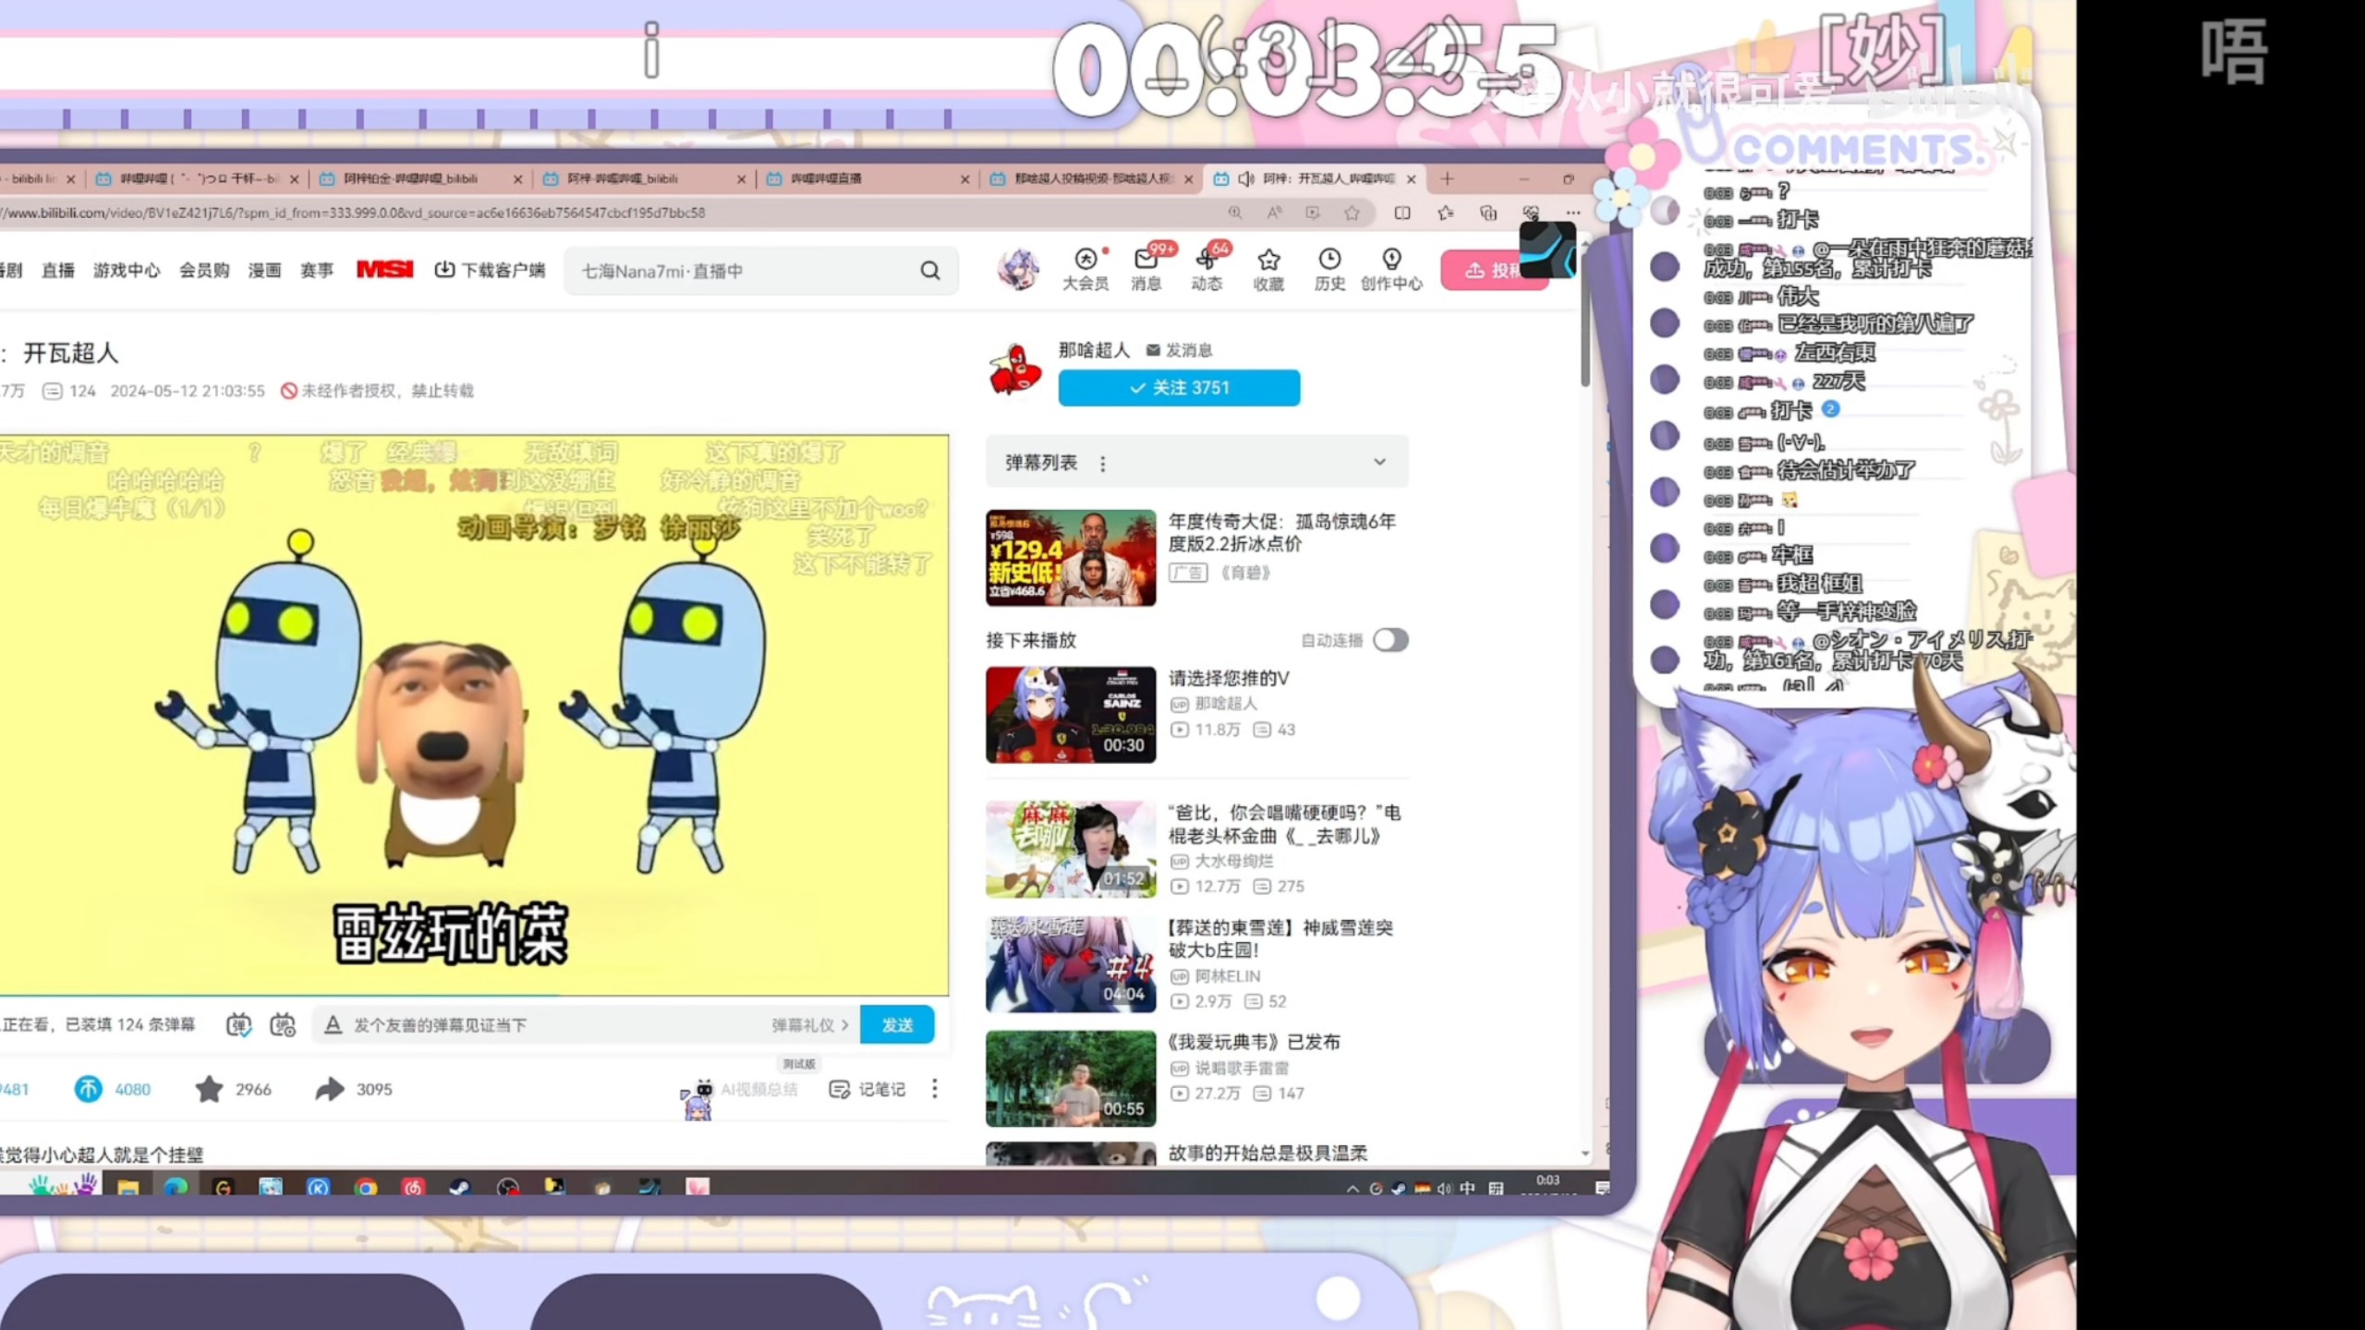The image size is (2365, 1330).
Task: Open the 弹幕礼仪 chevron link
Action: [810, 1025]
